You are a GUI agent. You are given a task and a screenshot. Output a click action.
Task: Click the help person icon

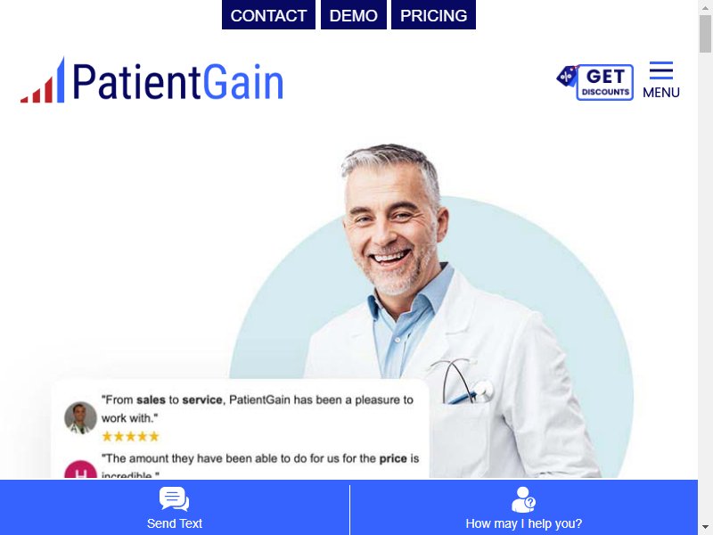click(523, 499)
